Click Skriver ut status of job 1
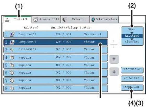 point(93,34)
